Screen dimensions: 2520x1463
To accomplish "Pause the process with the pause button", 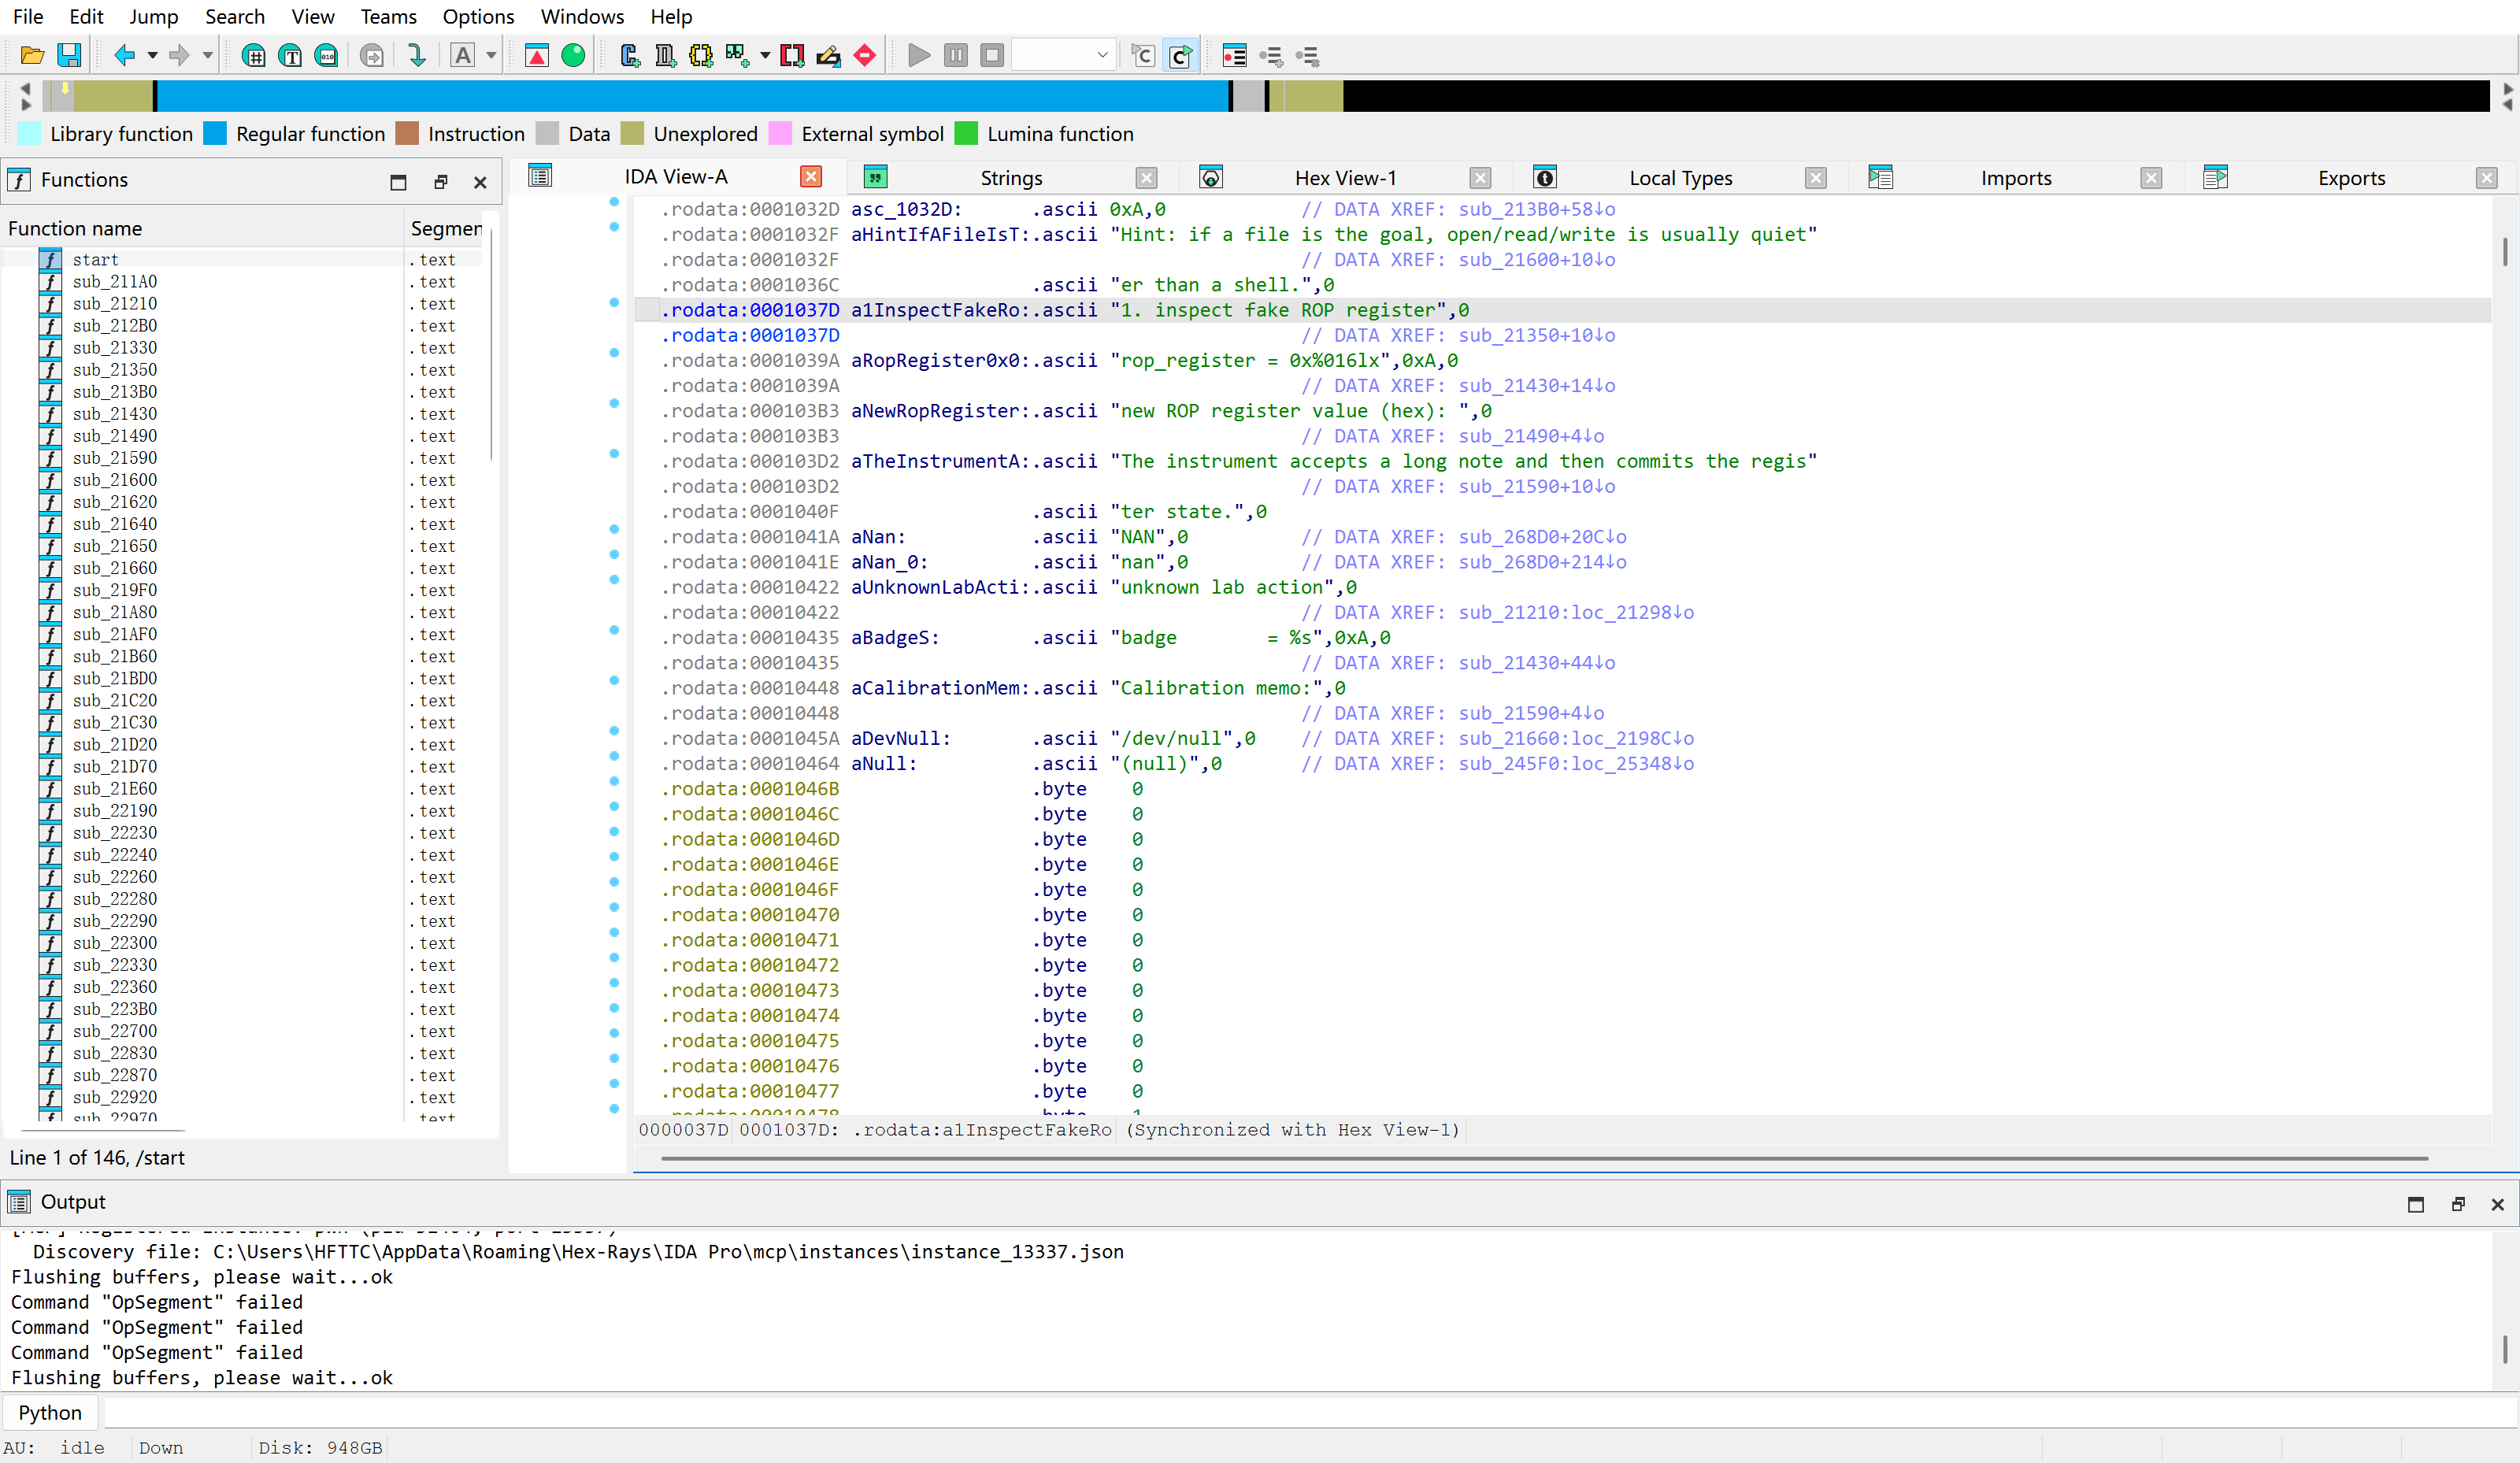I will pos(956,56).
